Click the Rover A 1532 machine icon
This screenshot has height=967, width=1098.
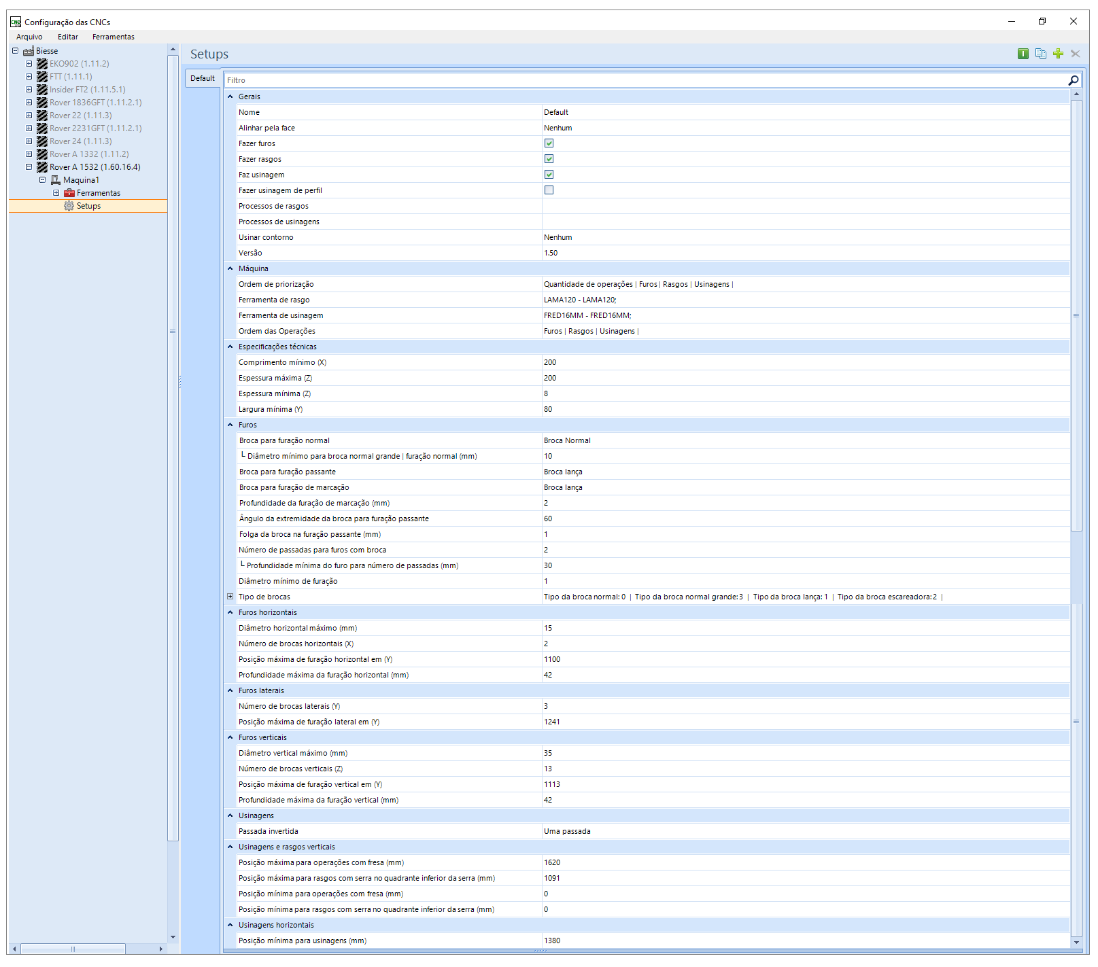tap(42, 167)
